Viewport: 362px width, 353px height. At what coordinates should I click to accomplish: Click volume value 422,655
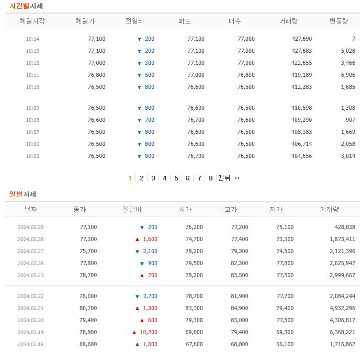pos(302,63)
